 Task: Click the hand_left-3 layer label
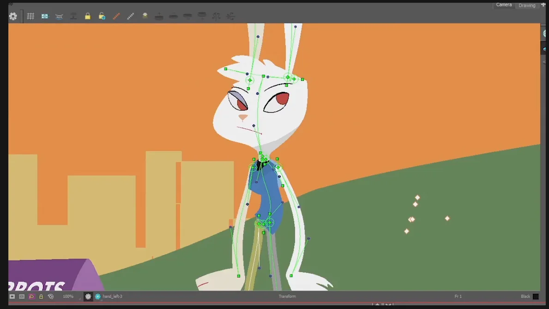pos(113,297)
